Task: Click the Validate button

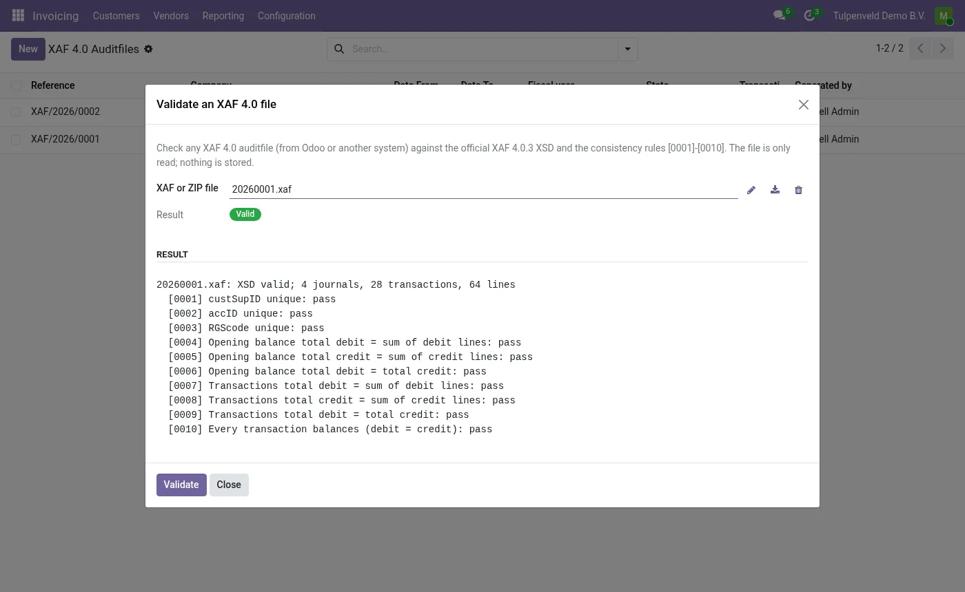Action: [x=181, y=485]
